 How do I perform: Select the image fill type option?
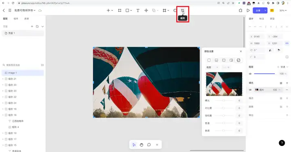pyautogui.click(x=239, y=60)
